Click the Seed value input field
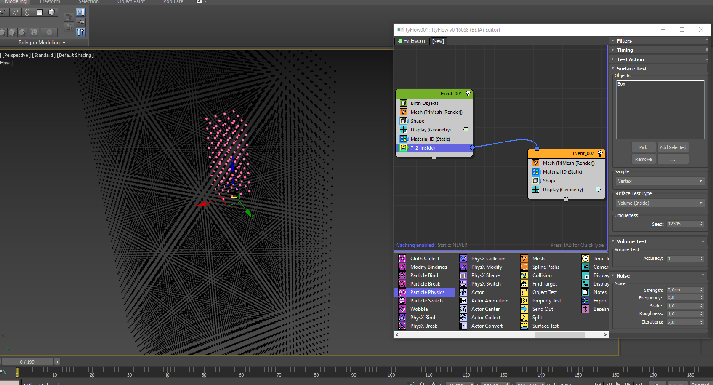 coord(683,224)
